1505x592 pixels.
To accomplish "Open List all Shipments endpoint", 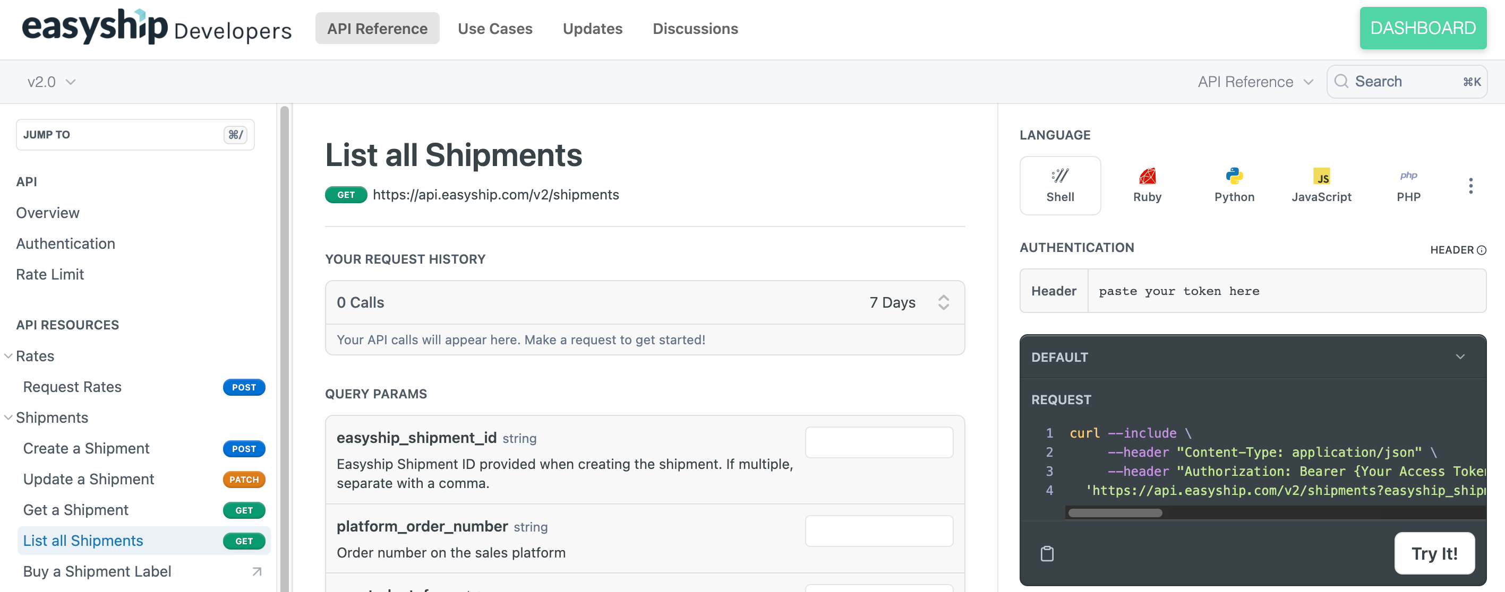I will point(83,541).
